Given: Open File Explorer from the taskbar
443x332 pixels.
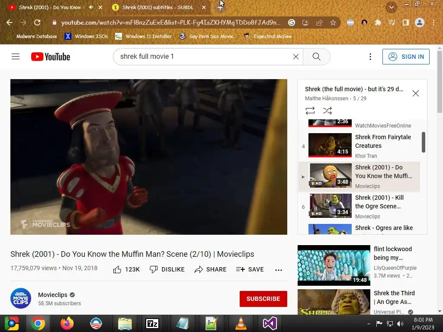Looking at the screenshot, I should (125, 323).
